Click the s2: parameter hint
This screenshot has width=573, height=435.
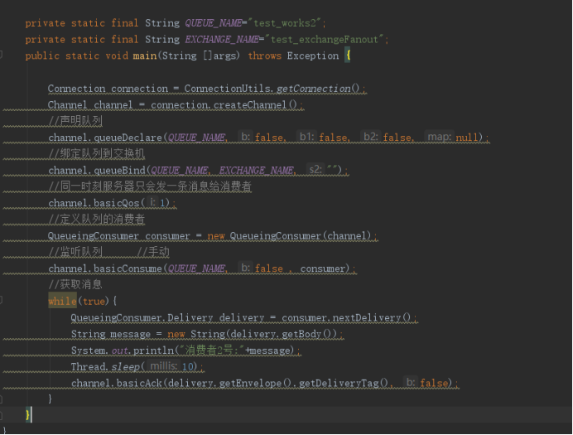point(315,170)
